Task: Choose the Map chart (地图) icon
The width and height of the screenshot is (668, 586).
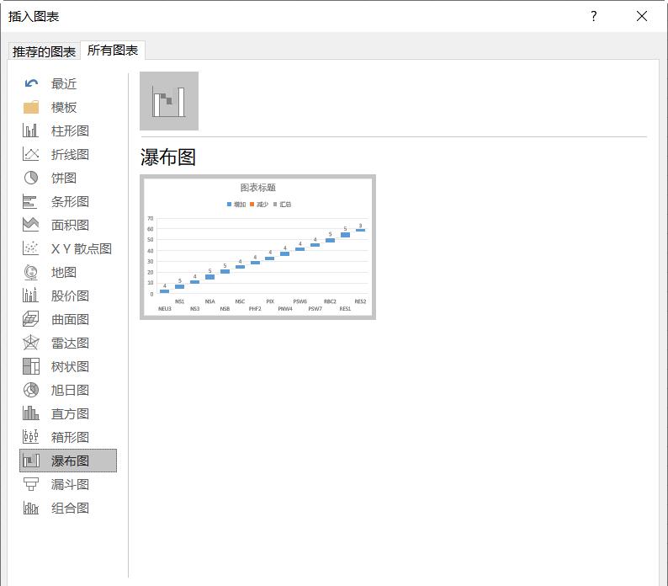Action: [30, 272]
